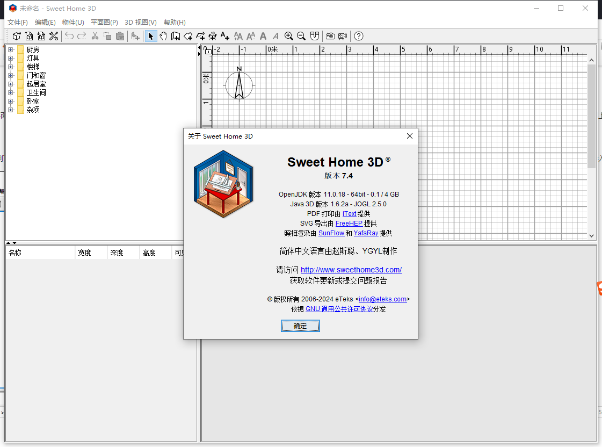The width and height of the screenshot is (602, 447).
Task: Select the 卧室 folder in catalog
Action: pos(28,102)
